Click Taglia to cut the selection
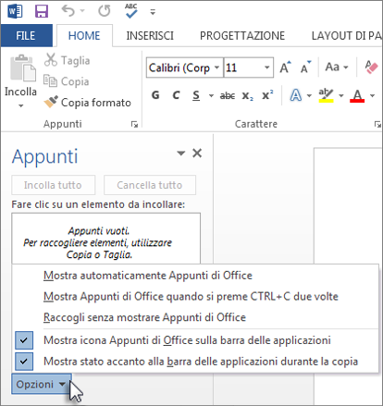This screenshot has height=406, width=383. point(67,60)
